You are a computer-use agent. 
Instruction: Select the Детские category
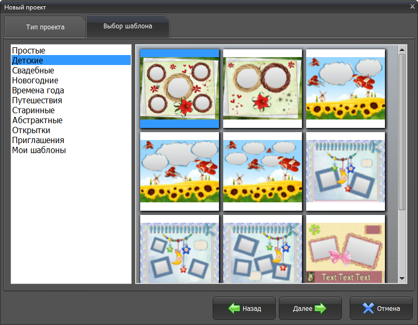pos(71,60)
